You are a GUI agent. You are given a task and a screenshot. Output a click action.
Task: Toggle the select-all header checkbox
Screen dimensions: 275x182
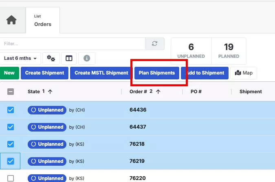click(x=11, y=92)
